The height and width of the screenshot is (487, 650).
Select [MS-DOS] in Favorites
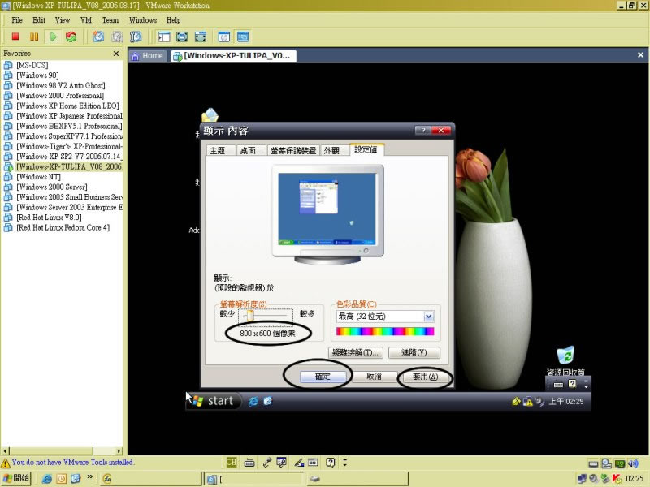coord(32,65)
